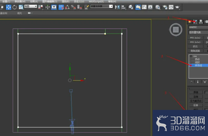Click the Edit Named Selection Sets icon

(87, 7)
